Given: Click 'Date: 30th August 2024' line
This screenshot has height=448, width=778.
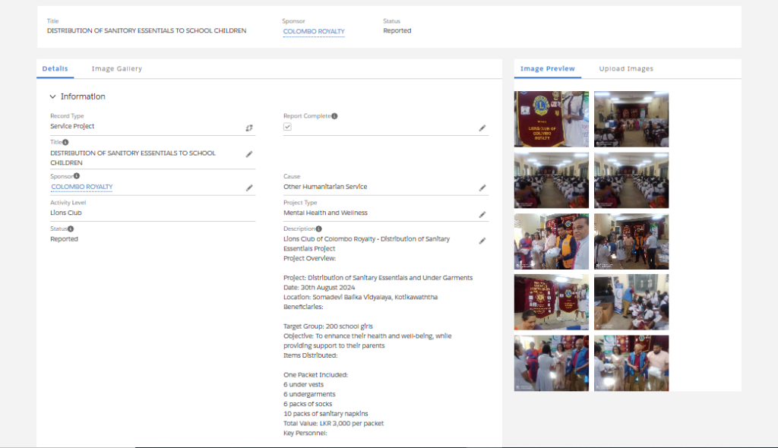Looking at the screenshot, I should point(319,288).
